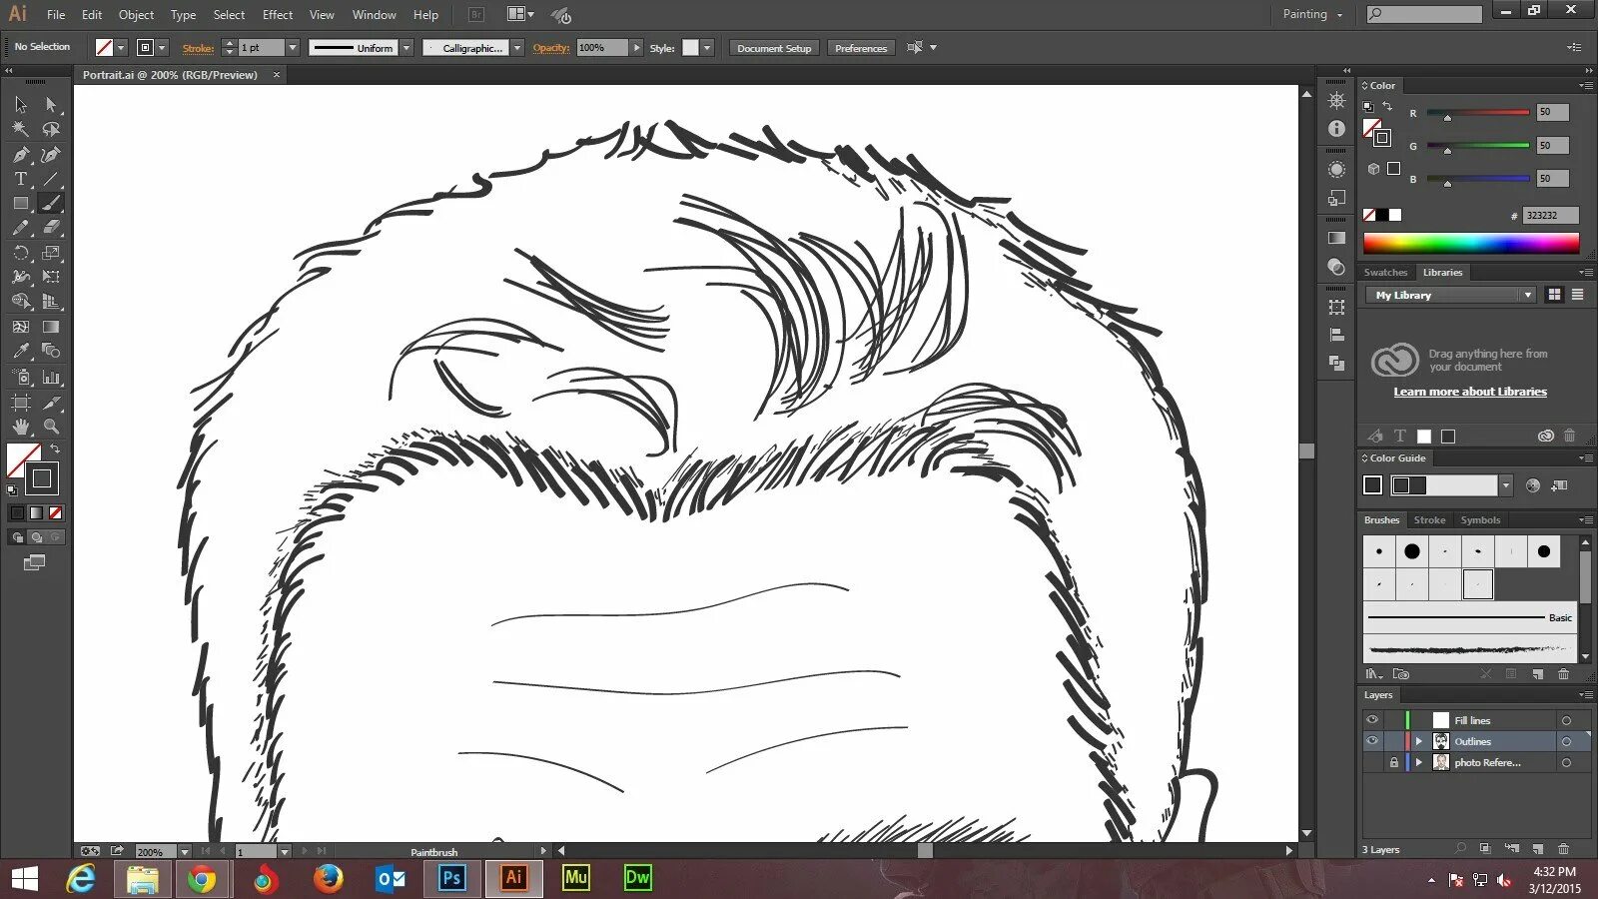
Task: Open the Effect menu
Action: (278, 15)
